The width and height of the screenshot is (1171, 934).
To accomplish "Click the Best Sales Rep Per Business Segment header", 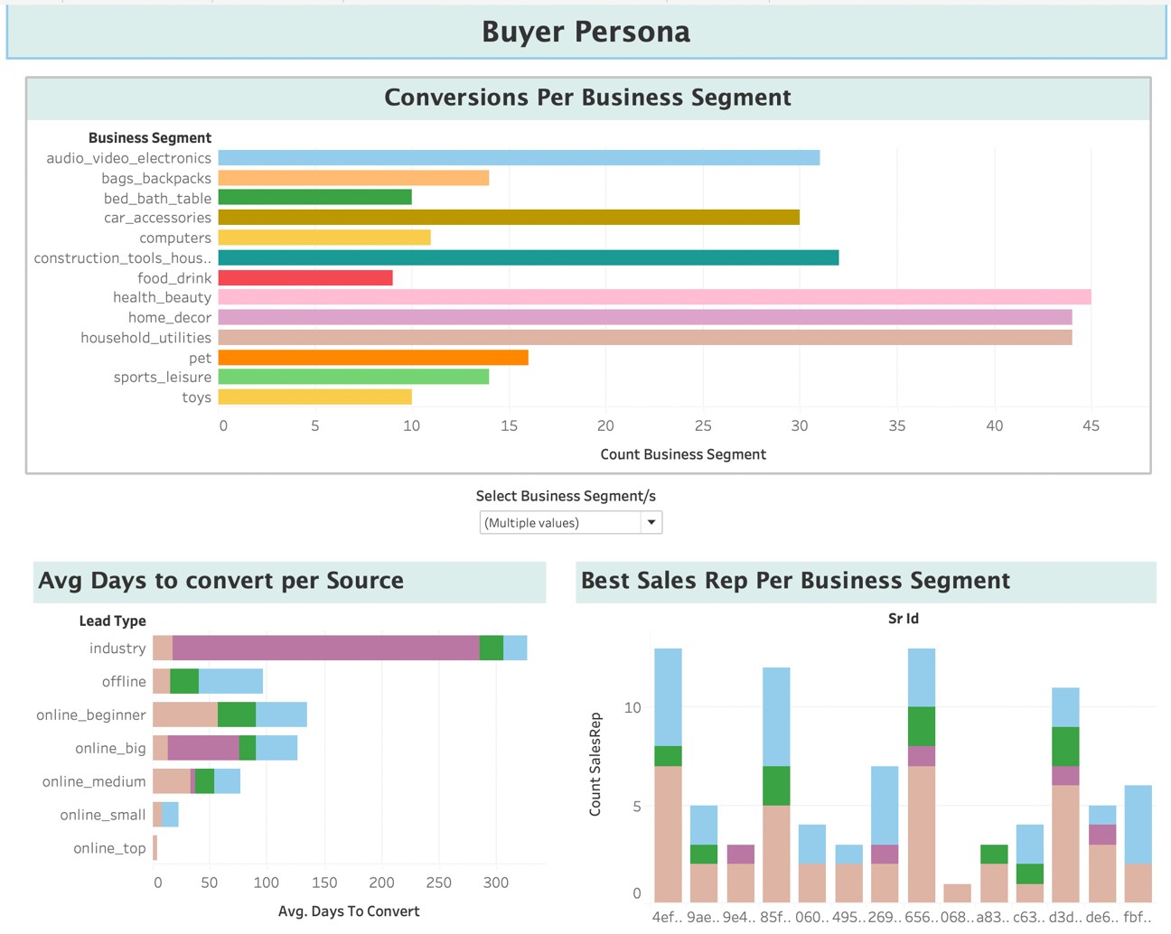I will [x=795, y=581].
